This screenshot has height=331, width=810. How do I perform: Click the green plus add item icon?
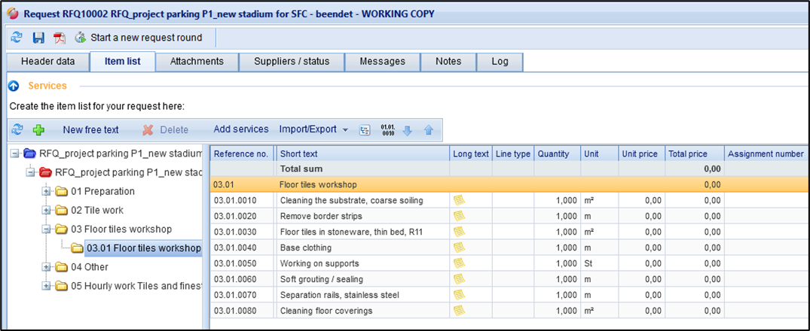[38, 130]
